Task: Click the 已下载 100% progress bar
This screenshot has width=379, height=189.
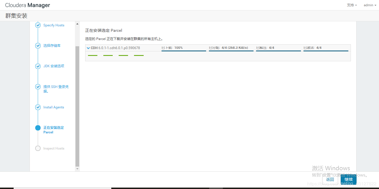Action: (184, 51)
